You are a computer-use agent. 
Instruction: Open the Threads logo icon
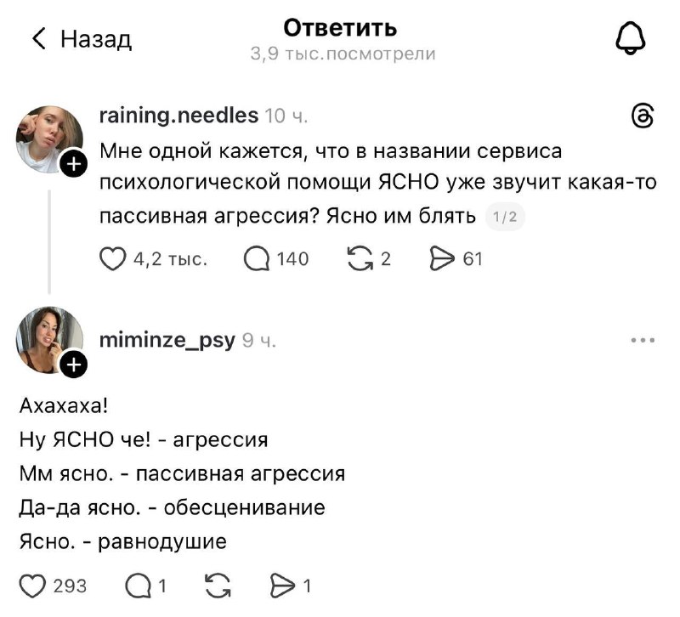pos(643,116)
